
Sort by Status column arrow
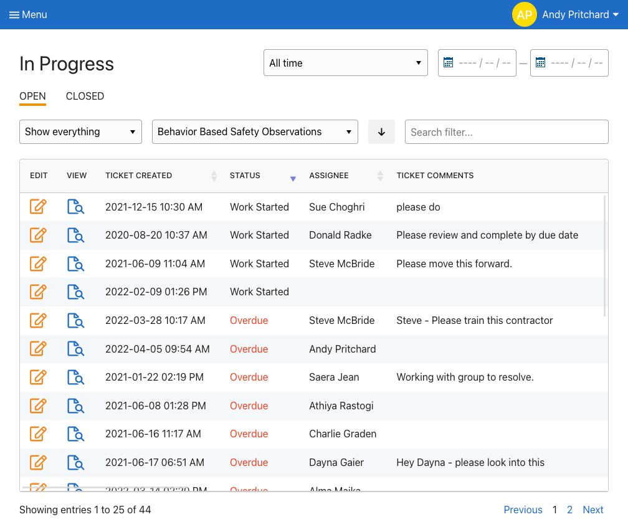pyautogui.click(x=293, y=179)
